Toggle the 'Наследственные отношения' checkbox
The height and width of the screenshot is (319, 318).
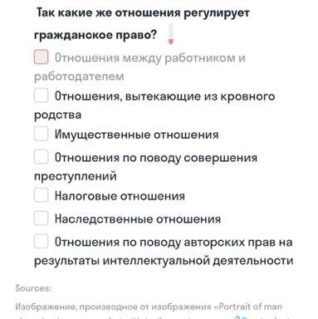pos(41,218)
